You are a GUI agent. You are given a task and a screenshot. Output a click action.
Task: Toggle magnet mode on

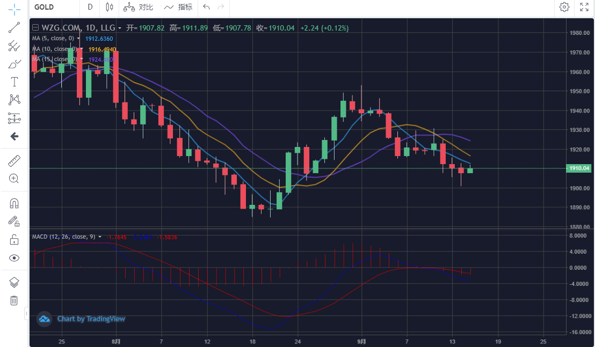[14, 203]
